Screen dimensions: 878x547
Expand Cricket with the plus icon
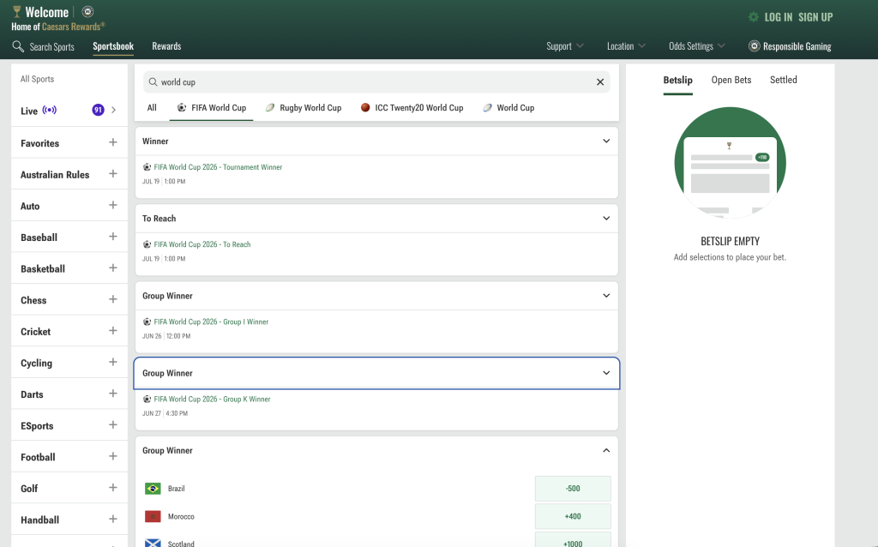click(x=112, y=330)
